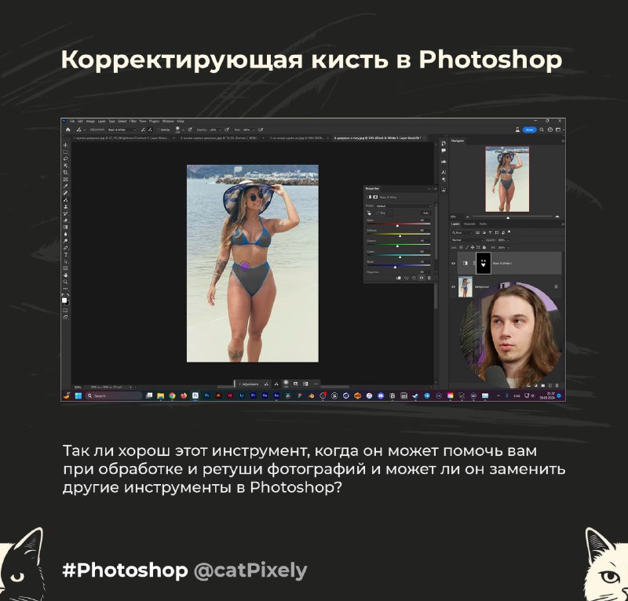Viewport: 628px width, 601px height.
Task: Select the Hand tool
Action: pos(65,275)
